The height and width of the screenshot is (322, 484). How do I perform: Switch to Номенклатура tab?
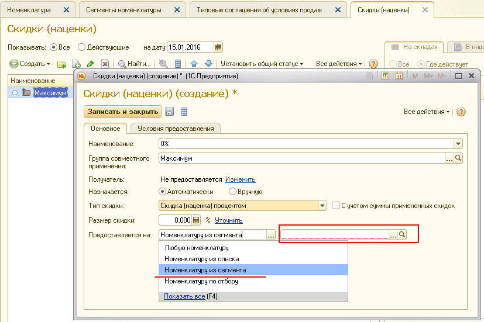pos(29,10)
